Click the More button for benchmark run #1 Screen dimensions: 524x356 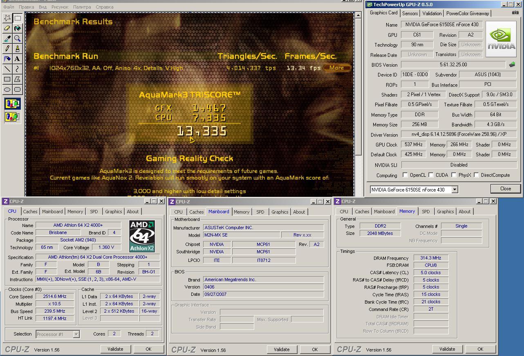pos(337,68)
